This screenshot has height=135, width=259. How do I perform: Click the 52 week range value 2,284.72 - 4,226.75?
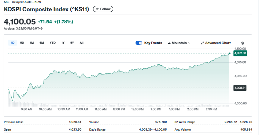(x=238, y=122)
